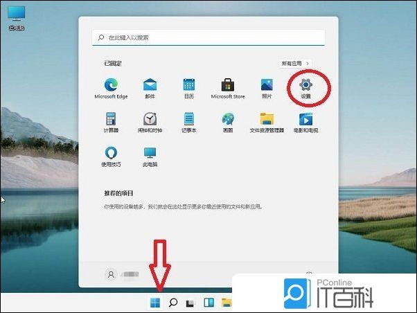Open the taskbar search magnifier
417x313 pixels.
pyautogui.click(x=173, y=303)
